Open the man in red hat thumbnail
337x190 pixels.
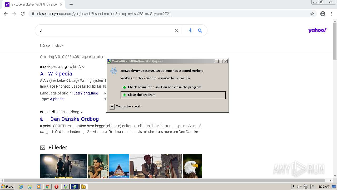coord(156,166)
